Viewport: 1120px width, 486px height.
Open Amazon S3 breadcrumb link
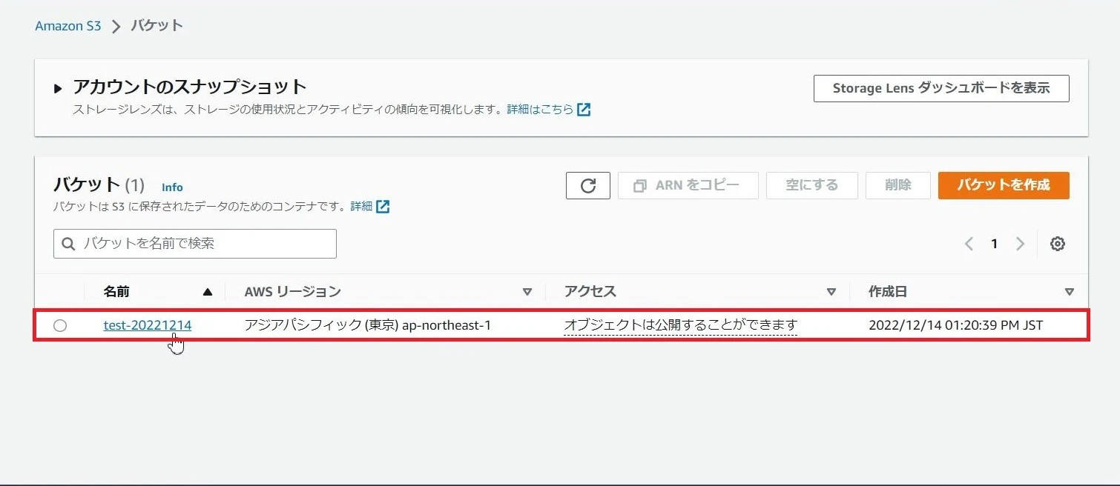point(68,26)
